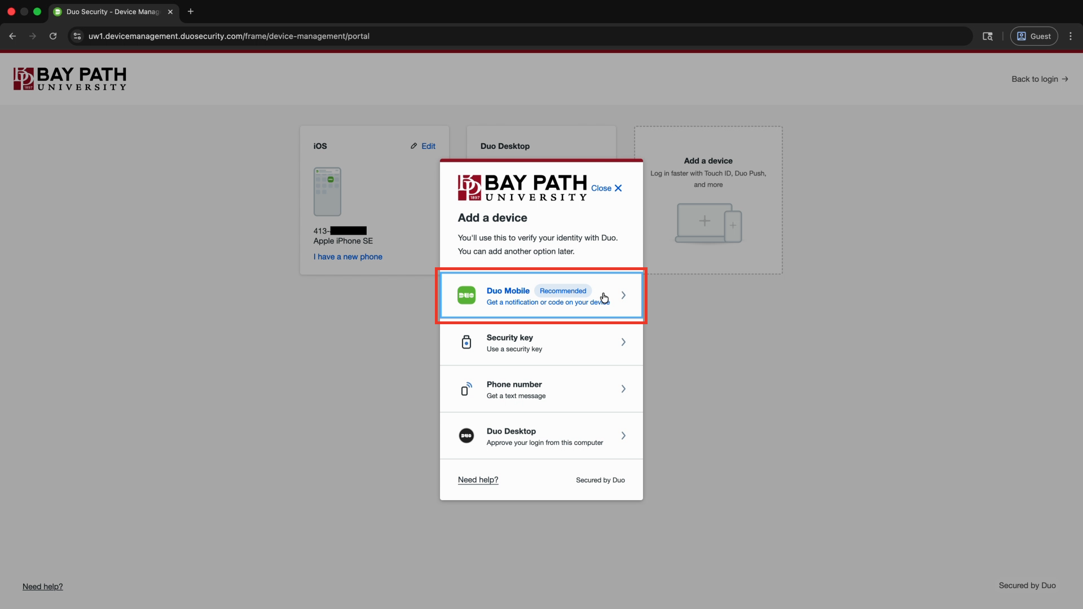Expand Security key option chevron

pyautogui.click(x=623, y=342)
